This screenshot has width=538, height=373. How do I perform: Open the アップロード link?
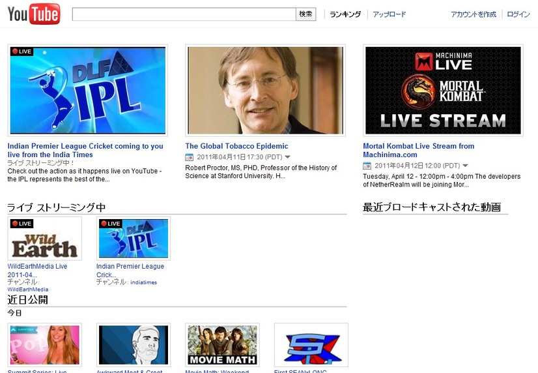click(x=389, y=14)
